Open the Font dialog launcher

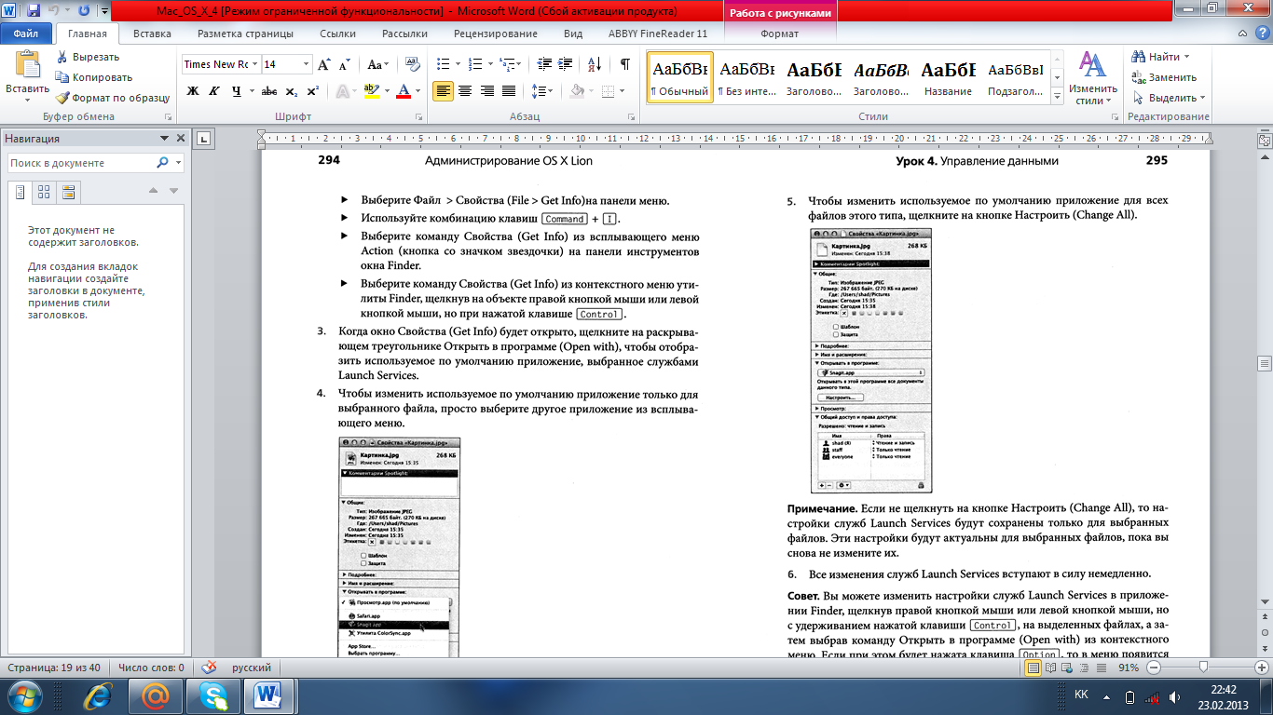[418, 117]
